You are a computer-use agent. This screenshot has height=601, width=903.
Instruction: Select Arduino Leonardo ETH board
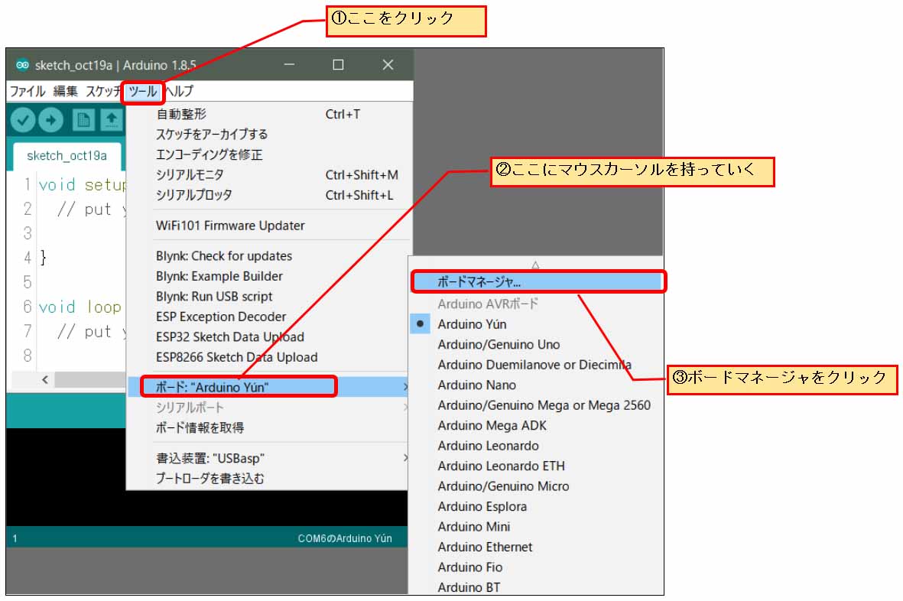tap(536, 466)
